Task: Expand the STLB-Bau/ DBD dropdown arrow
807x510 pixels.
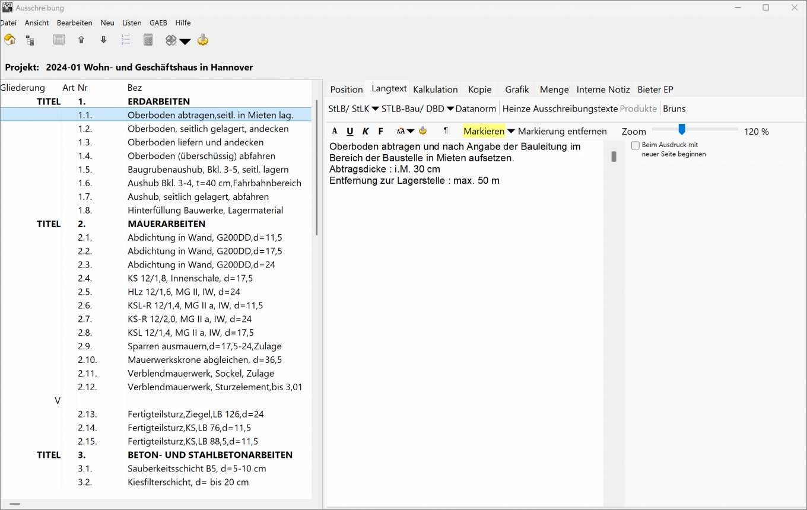Action: tap(450, 109)
